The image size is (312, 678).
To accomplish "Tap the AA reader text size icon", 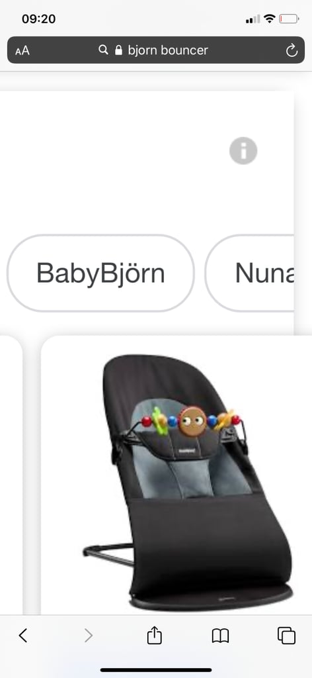I will 22,50.
